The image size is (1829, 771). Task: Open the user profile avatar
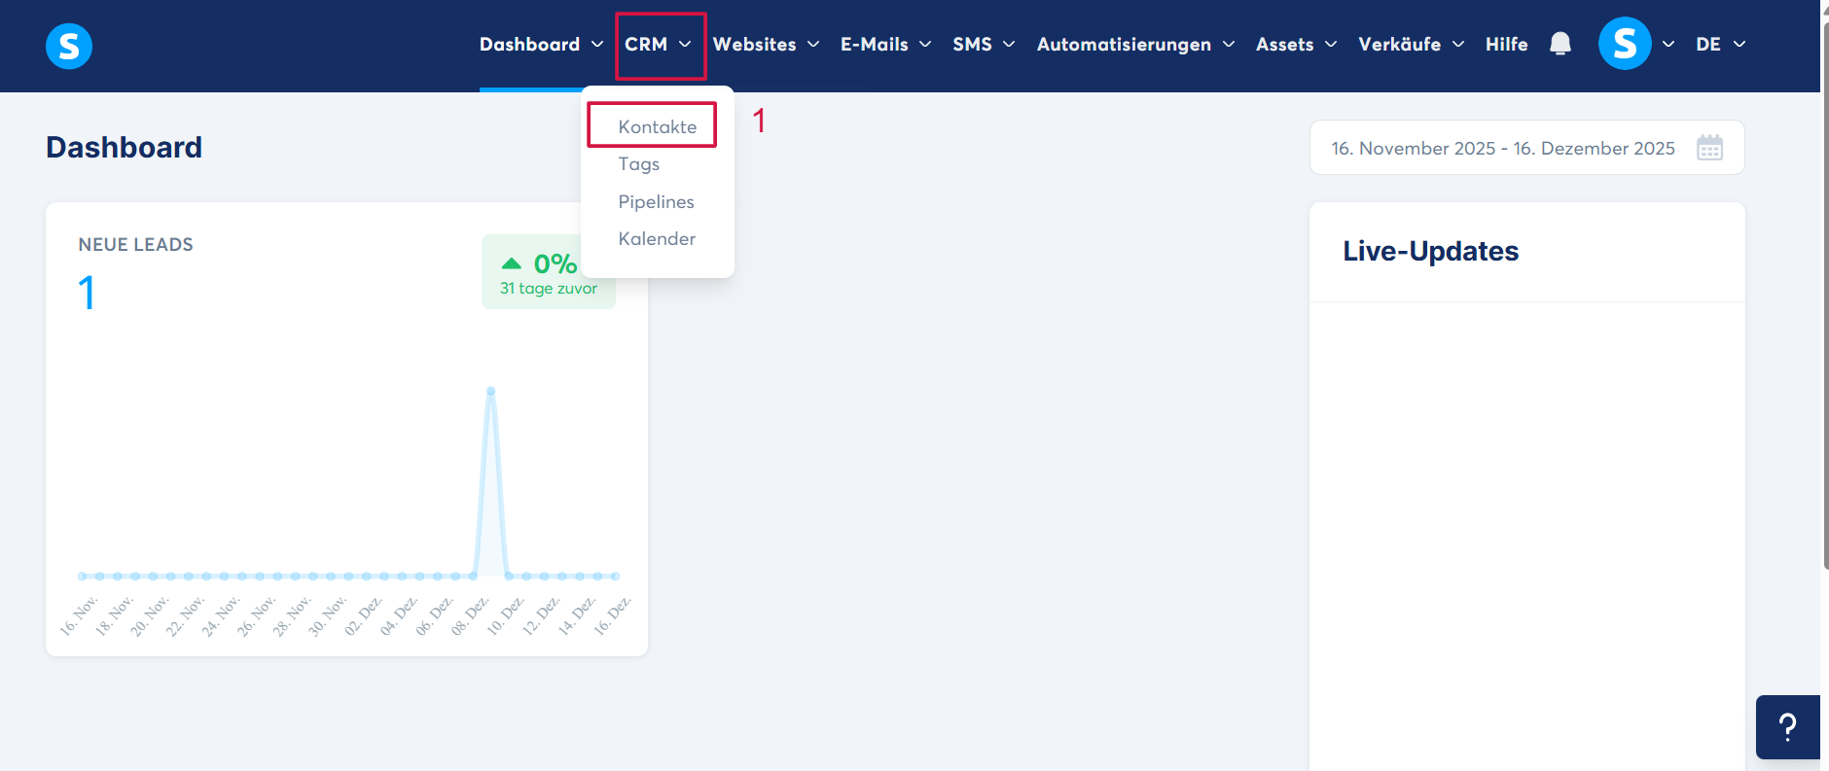click(1625, 44)
